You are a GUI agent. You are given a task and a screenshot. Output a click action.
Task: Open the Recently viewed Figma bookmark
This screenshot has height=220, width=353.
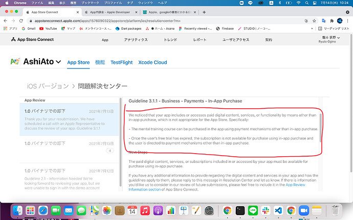tap(195, 29)
